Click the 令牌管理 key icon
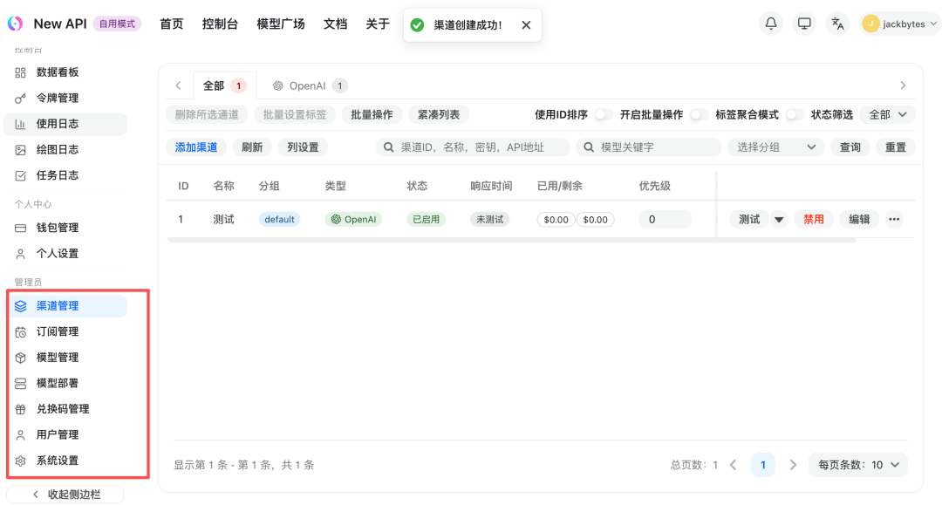This screenshot has width=942, height=505. [20, 99]
